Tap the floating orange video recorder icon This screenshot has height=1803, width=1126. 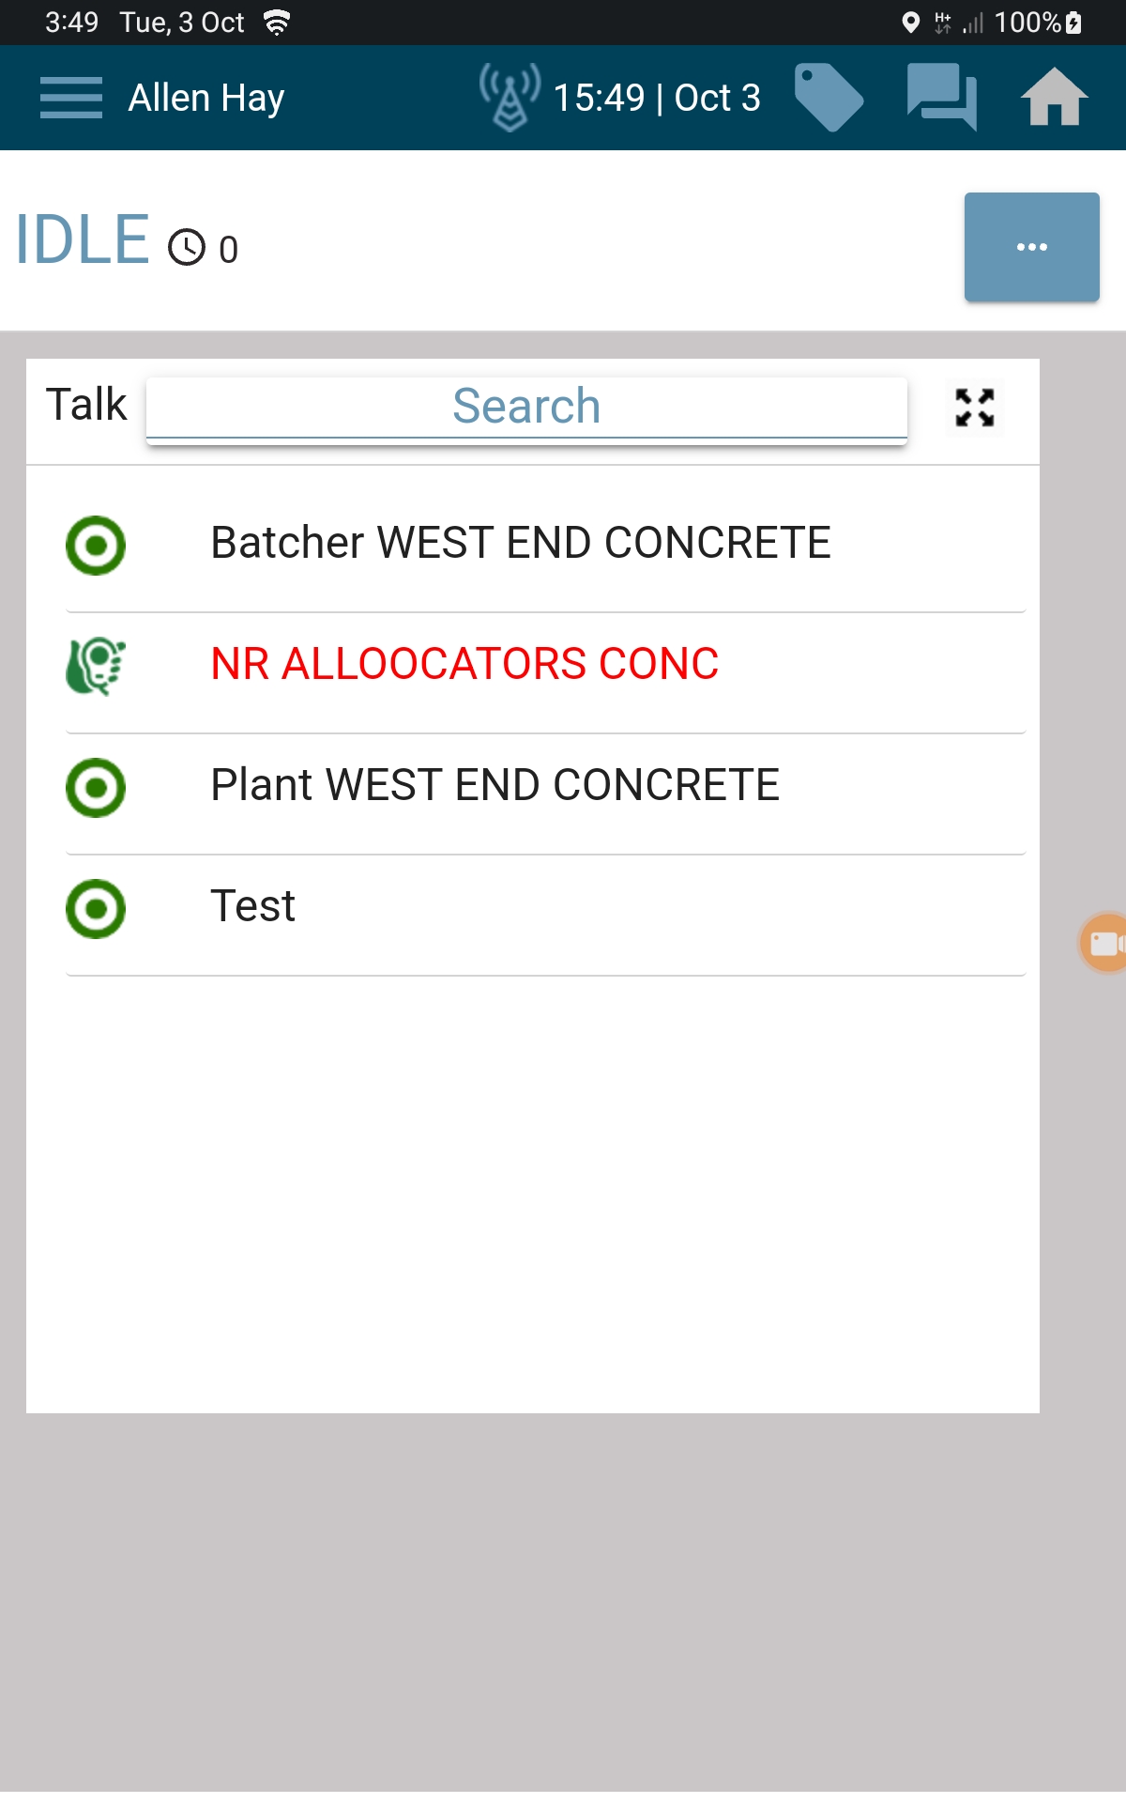click(x=1105, y=943)
